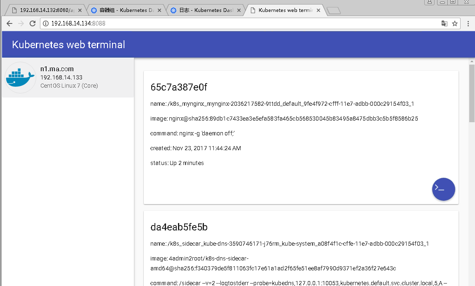Screen dimensions: 475x286
Task: Open the Chrome three-dot menu
Action: pos(468,23)
